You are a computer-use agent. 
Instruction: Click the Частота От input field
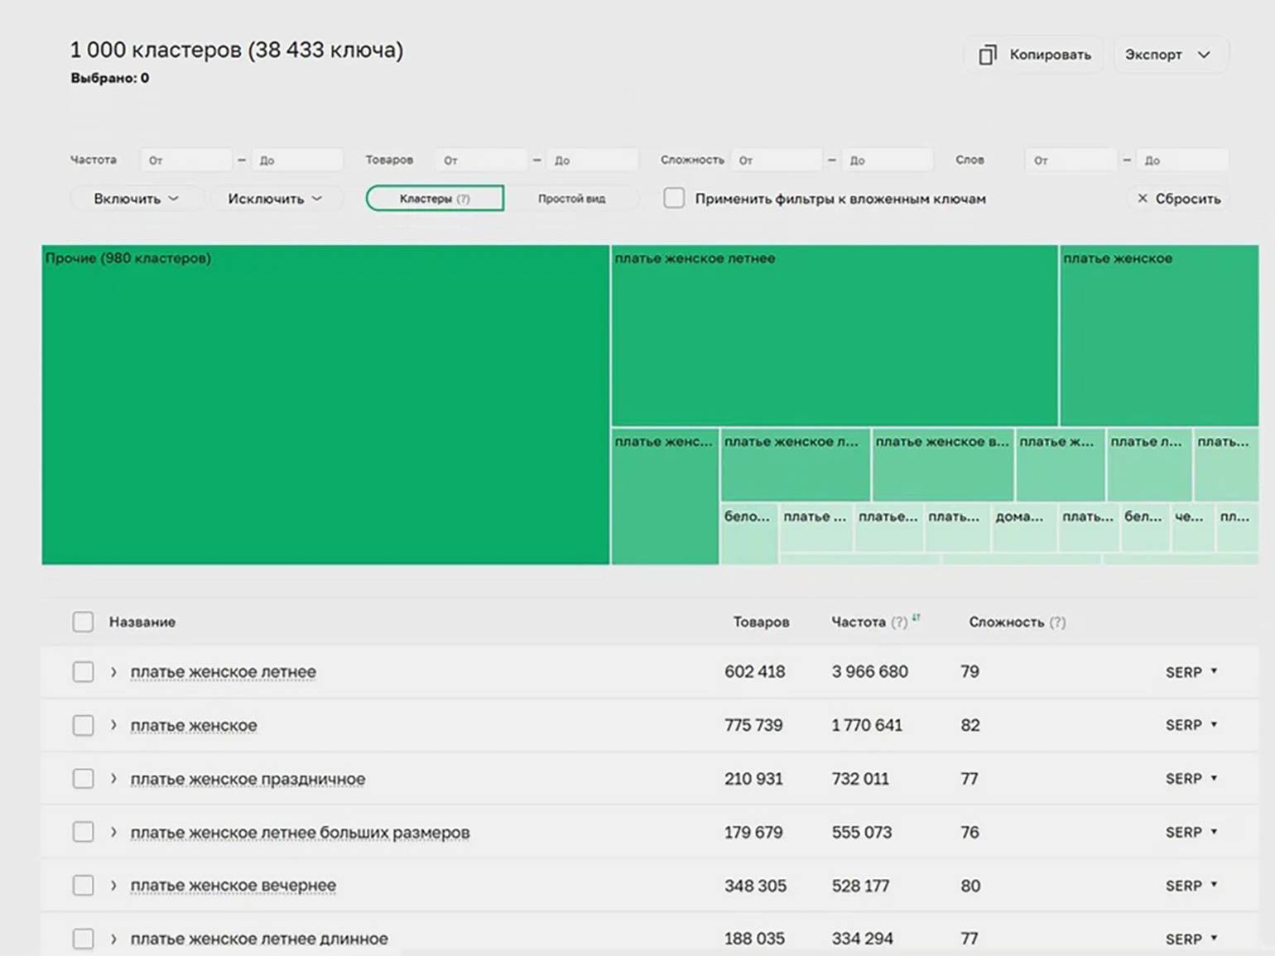pos(186,160)
